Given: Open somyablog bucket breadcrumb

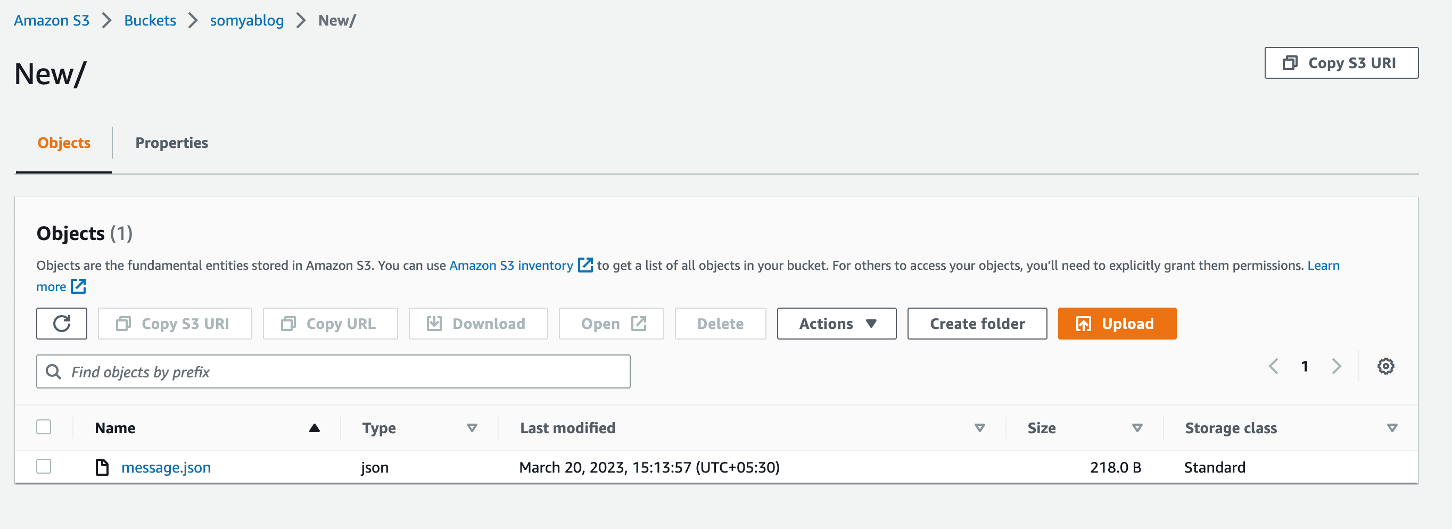Looking at the screenshot, I should pos(247,20).
